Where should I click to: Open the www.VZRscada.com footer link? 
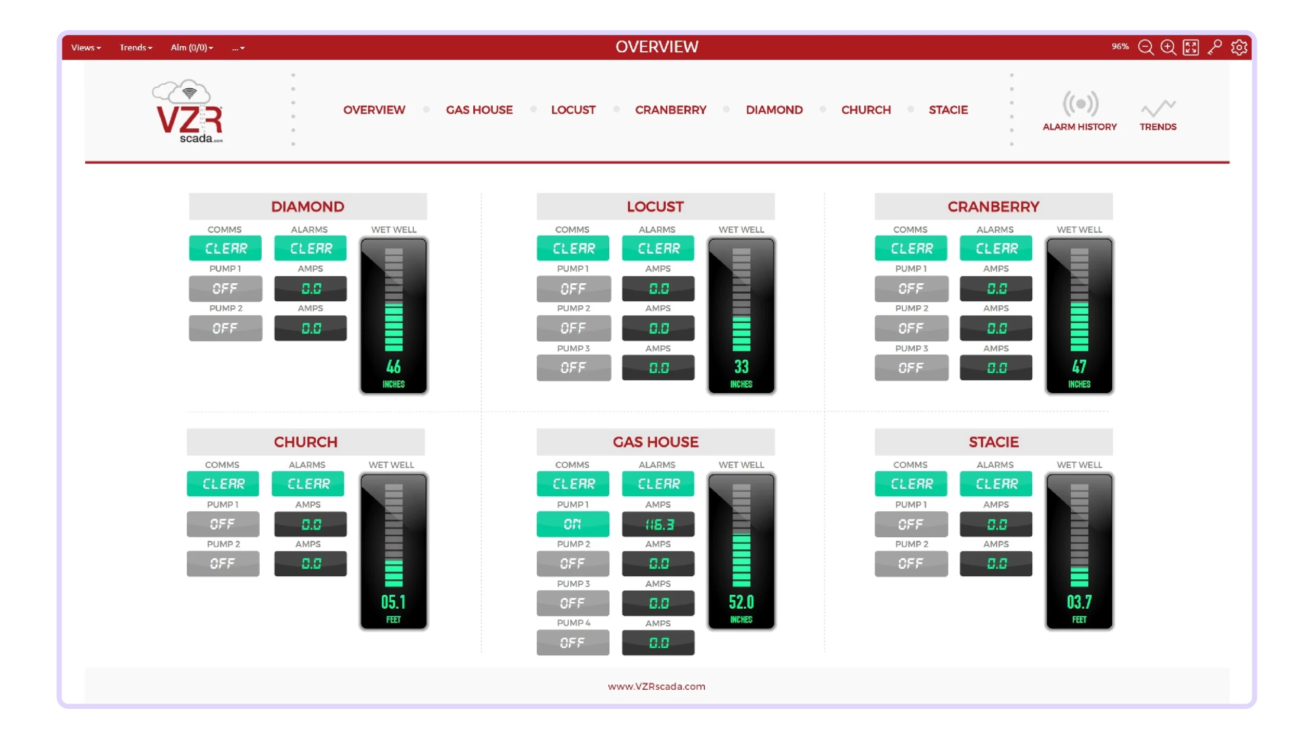(656, 686)
